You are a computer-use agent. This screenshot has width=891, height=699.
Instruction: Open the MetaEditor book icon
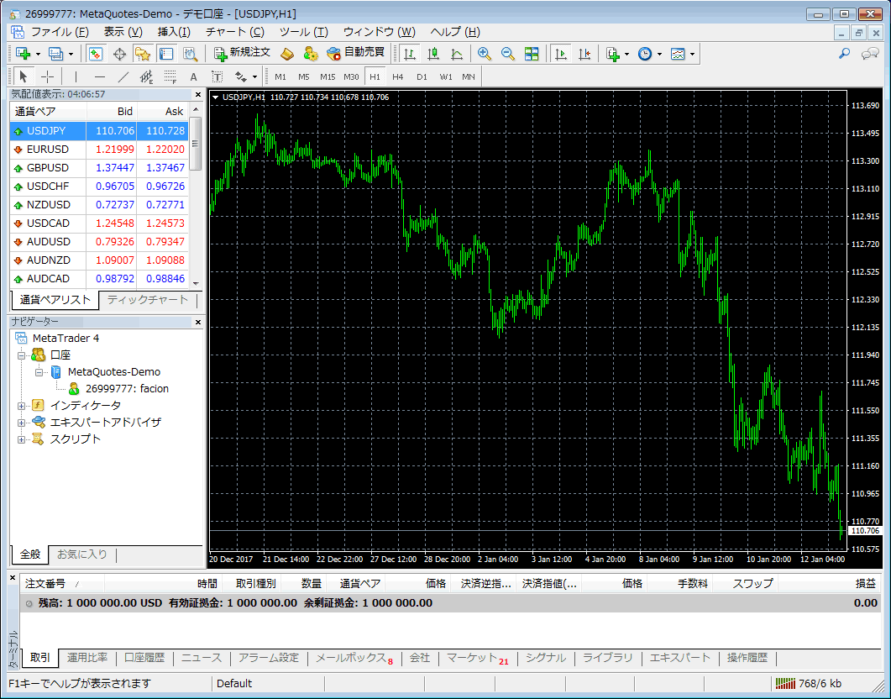click(287, 54)
